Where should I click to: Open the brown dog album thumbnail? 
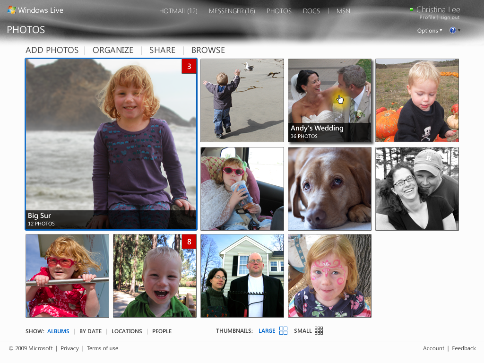329,189
